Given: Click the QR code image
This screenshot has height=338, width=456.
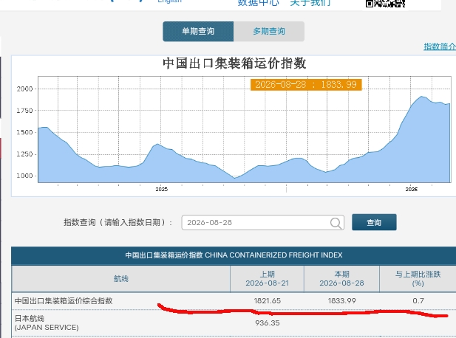Looking at the screenshot, I should 385,4.
